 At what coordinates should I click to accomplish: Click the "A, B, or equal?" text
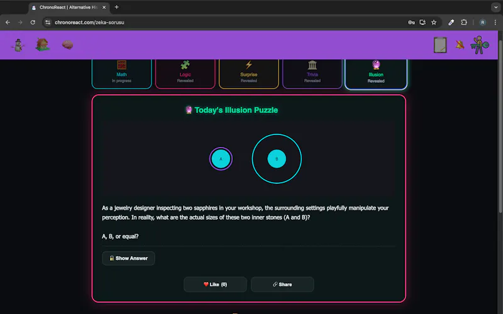point(120,237)
